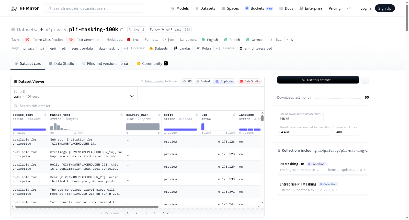The height and width of the screenshot is (220, 409).
Task: Open the Use this dataset dropdown
Action: pyautogui.click(x=318, y=80)
